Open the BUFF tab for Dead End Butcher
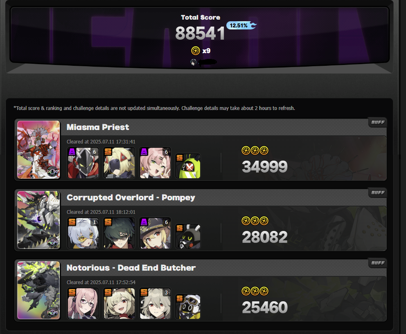This screenshot has height=334, width=406. coord(377,263)
